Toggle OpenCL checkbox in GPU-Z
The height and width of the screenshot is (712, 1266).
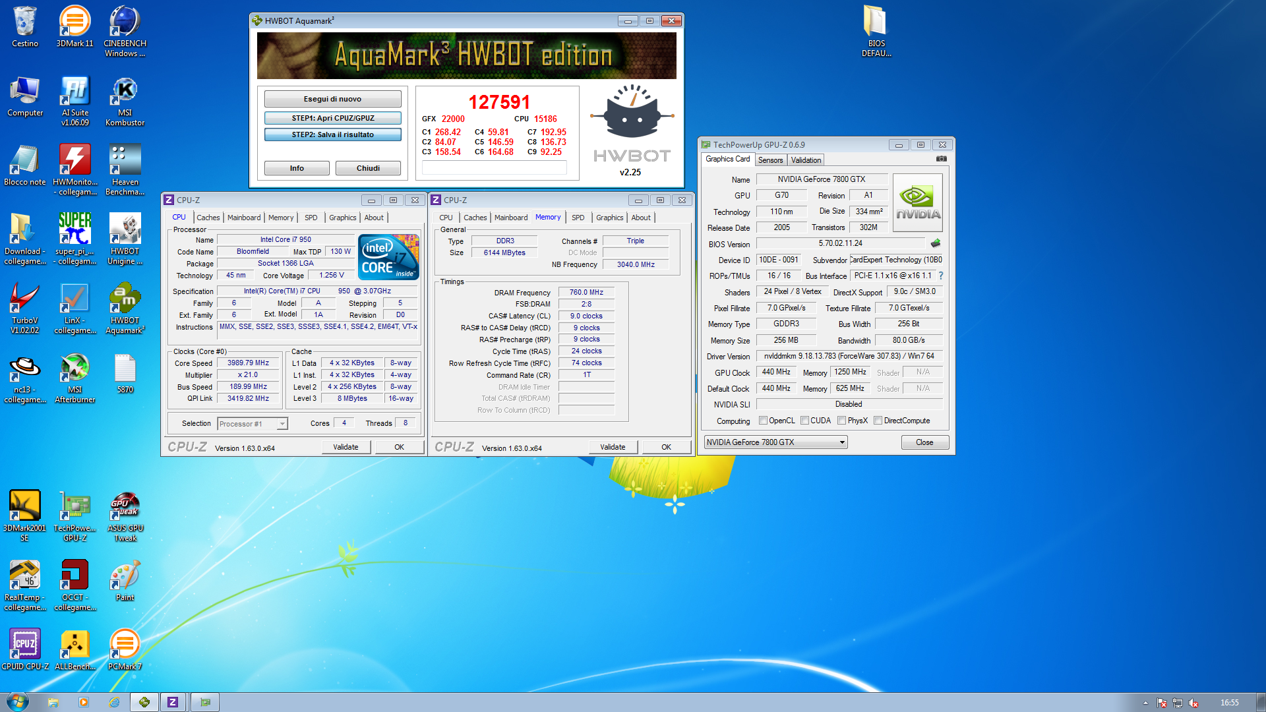pyautogui.click(x=763, y=421)
